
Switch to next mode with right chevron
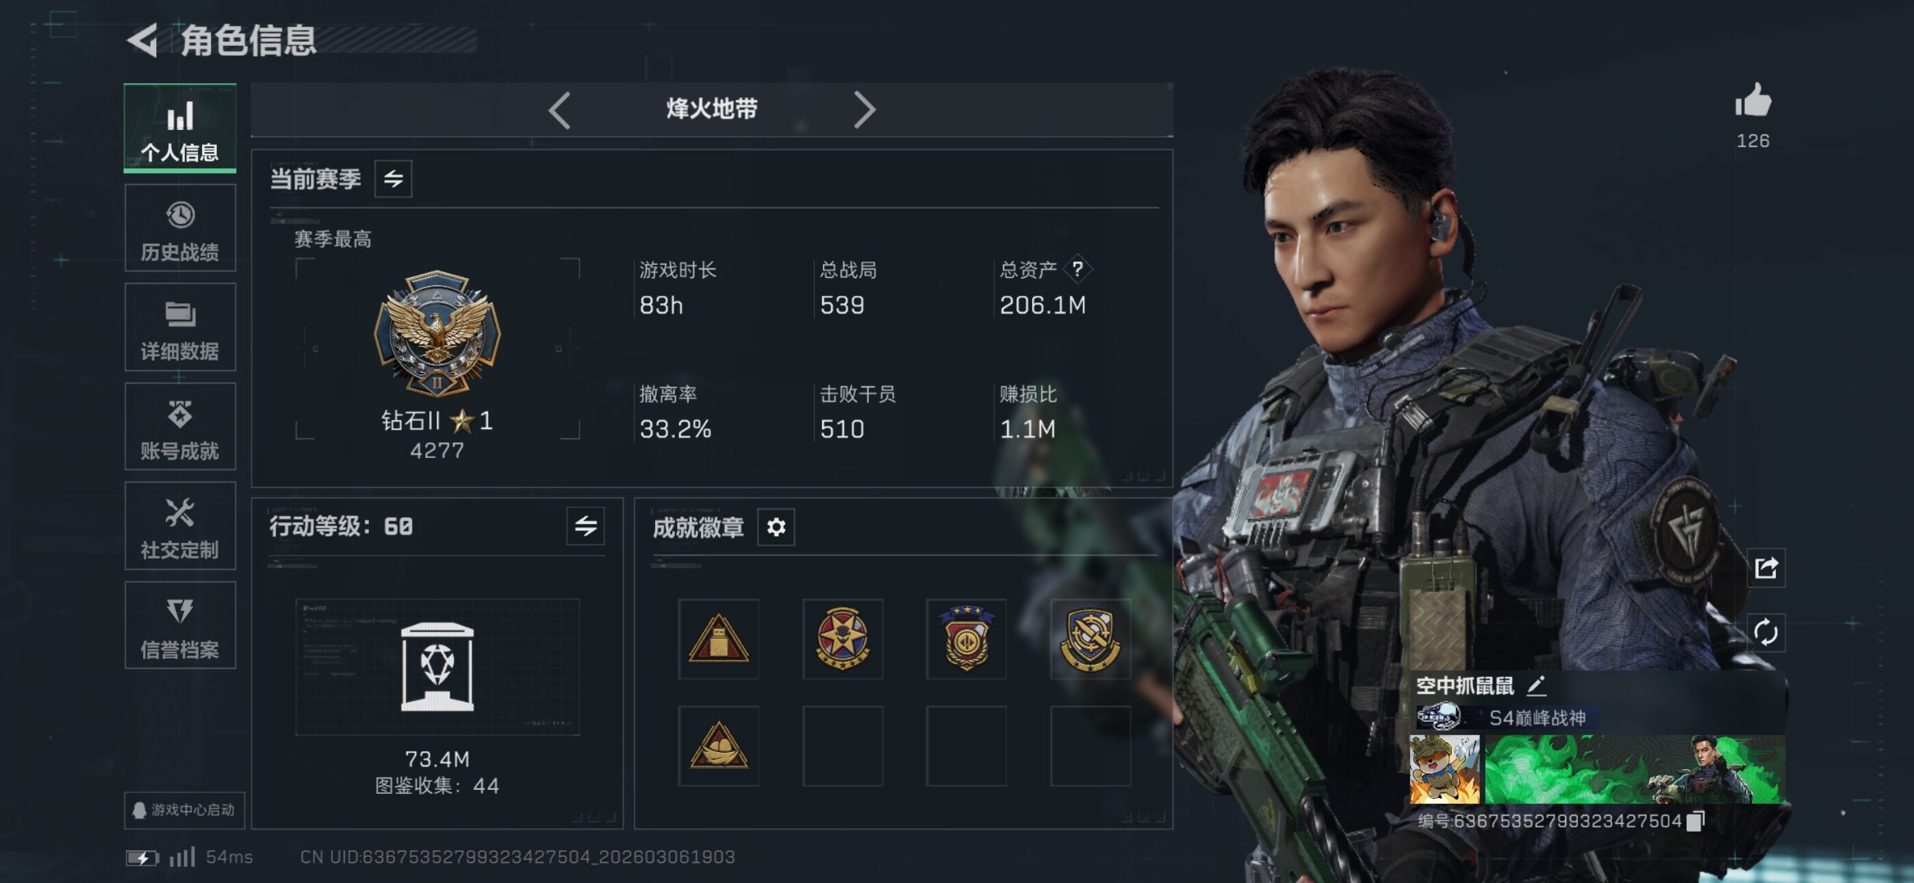tap(864, 110)
